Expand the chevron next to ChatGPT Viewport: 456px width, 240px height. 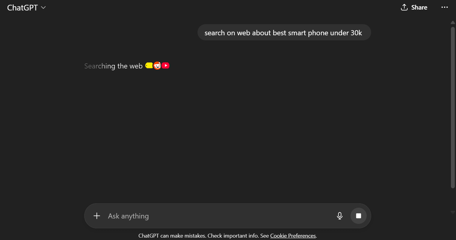[43, 8]
